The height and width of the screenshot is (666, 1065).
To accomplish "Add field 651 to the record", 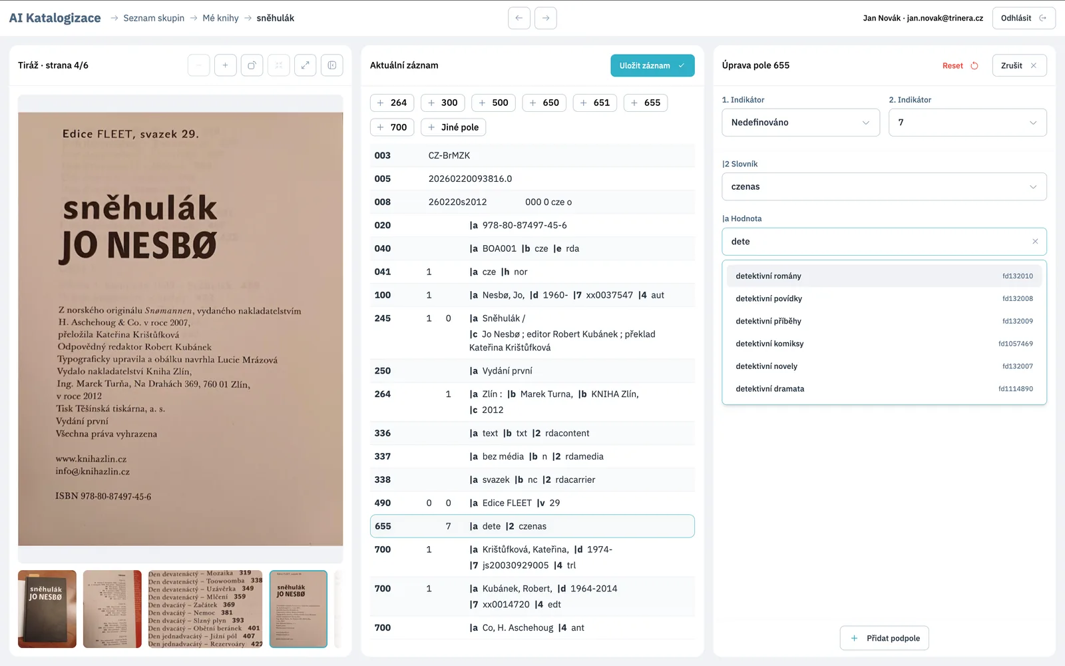I will (x=595, y=103).
